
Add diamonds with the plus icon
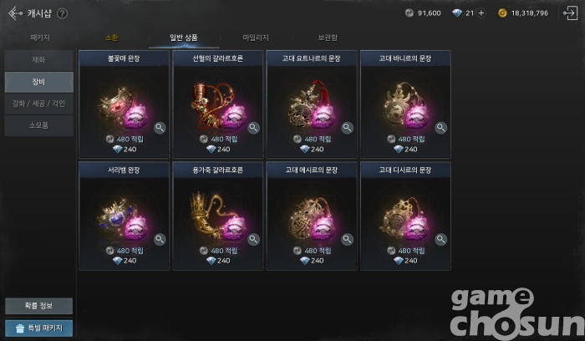481,13
